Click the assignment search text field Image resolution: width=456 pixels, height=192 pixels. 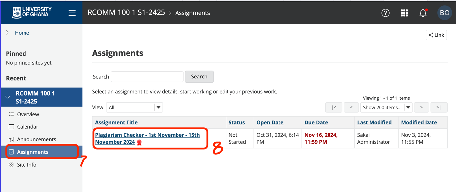(147, 77)
